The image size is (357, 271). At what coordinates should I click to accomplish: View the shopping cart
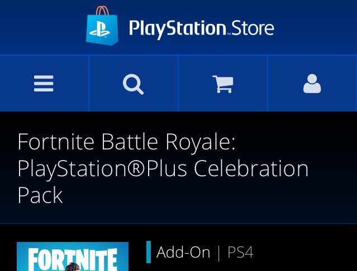coord(223,84)
